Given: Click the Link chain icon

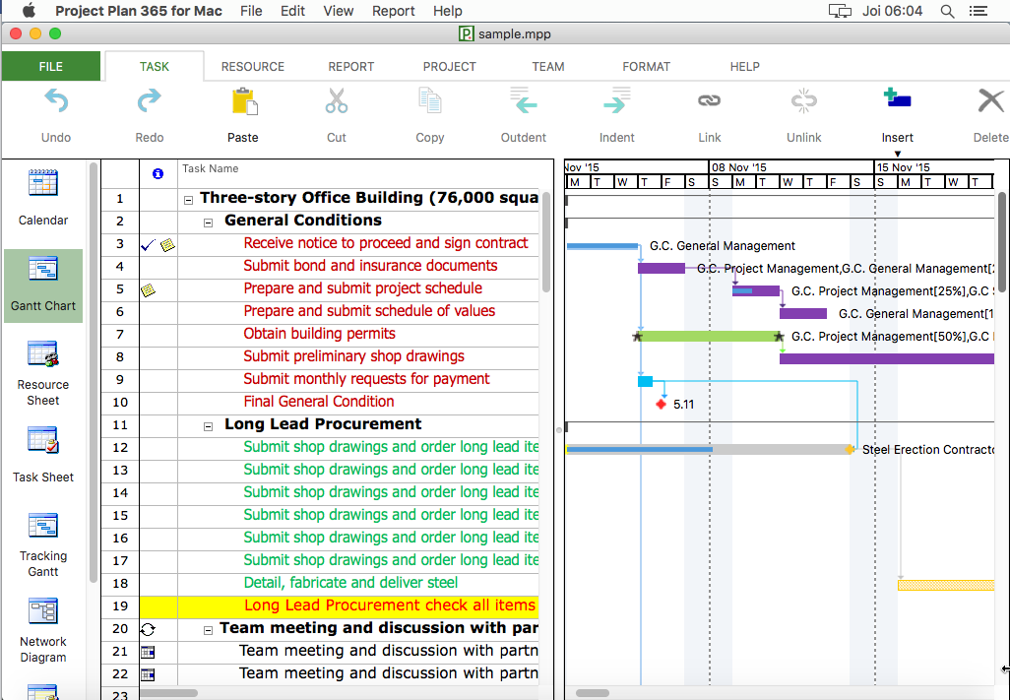Looking at the screenshot, I should (710, 101).
